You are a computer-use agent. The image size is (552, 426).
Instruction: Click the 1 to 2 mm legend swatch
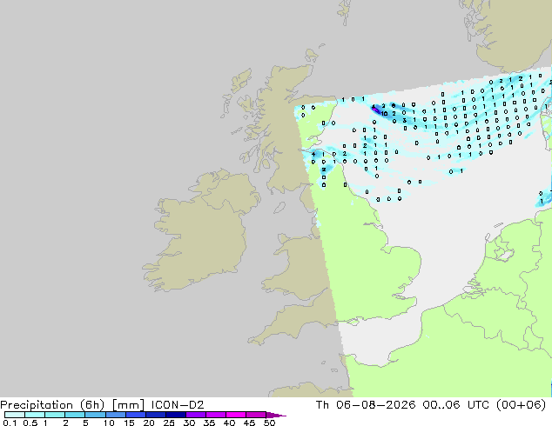tap(55, 415)
